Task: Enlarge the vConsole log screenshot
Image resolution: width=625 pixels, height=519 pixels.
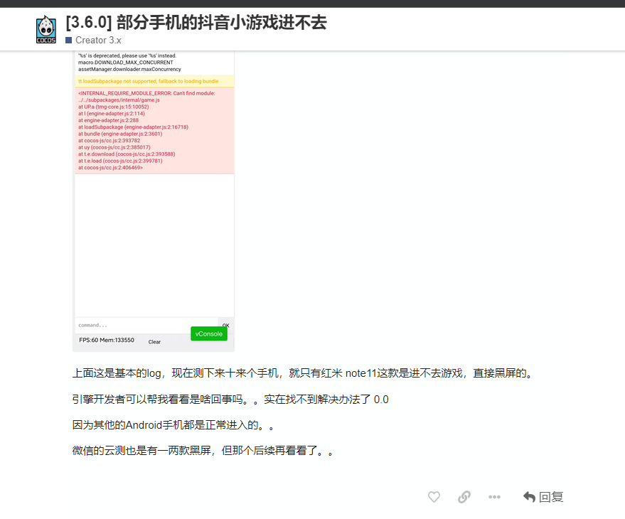Action: click(x=154, y=201)
